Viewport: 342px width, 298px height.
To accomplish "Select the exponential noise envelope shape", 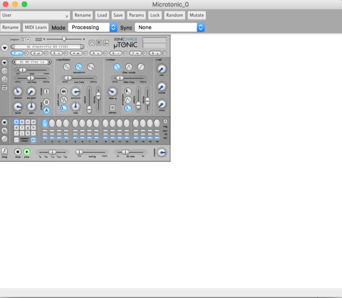I will (128, 91).
